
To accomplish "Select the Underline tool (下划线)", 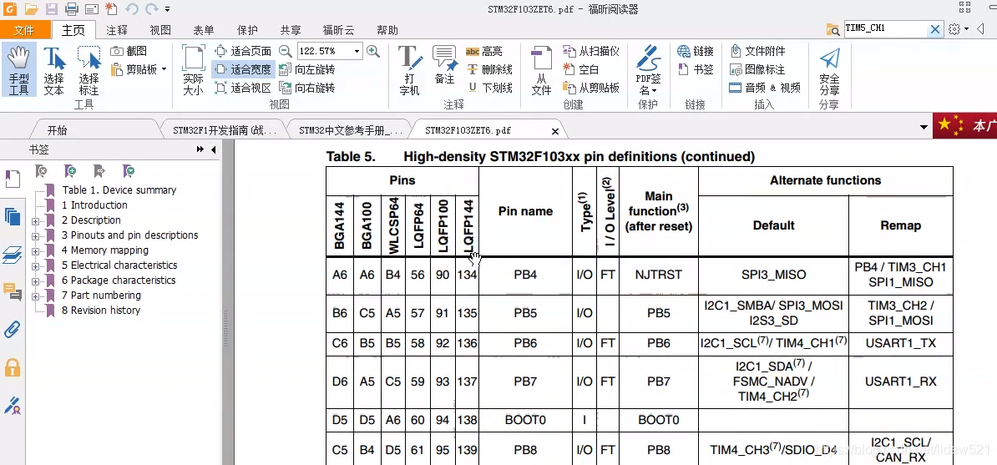I will pos(489,88).
